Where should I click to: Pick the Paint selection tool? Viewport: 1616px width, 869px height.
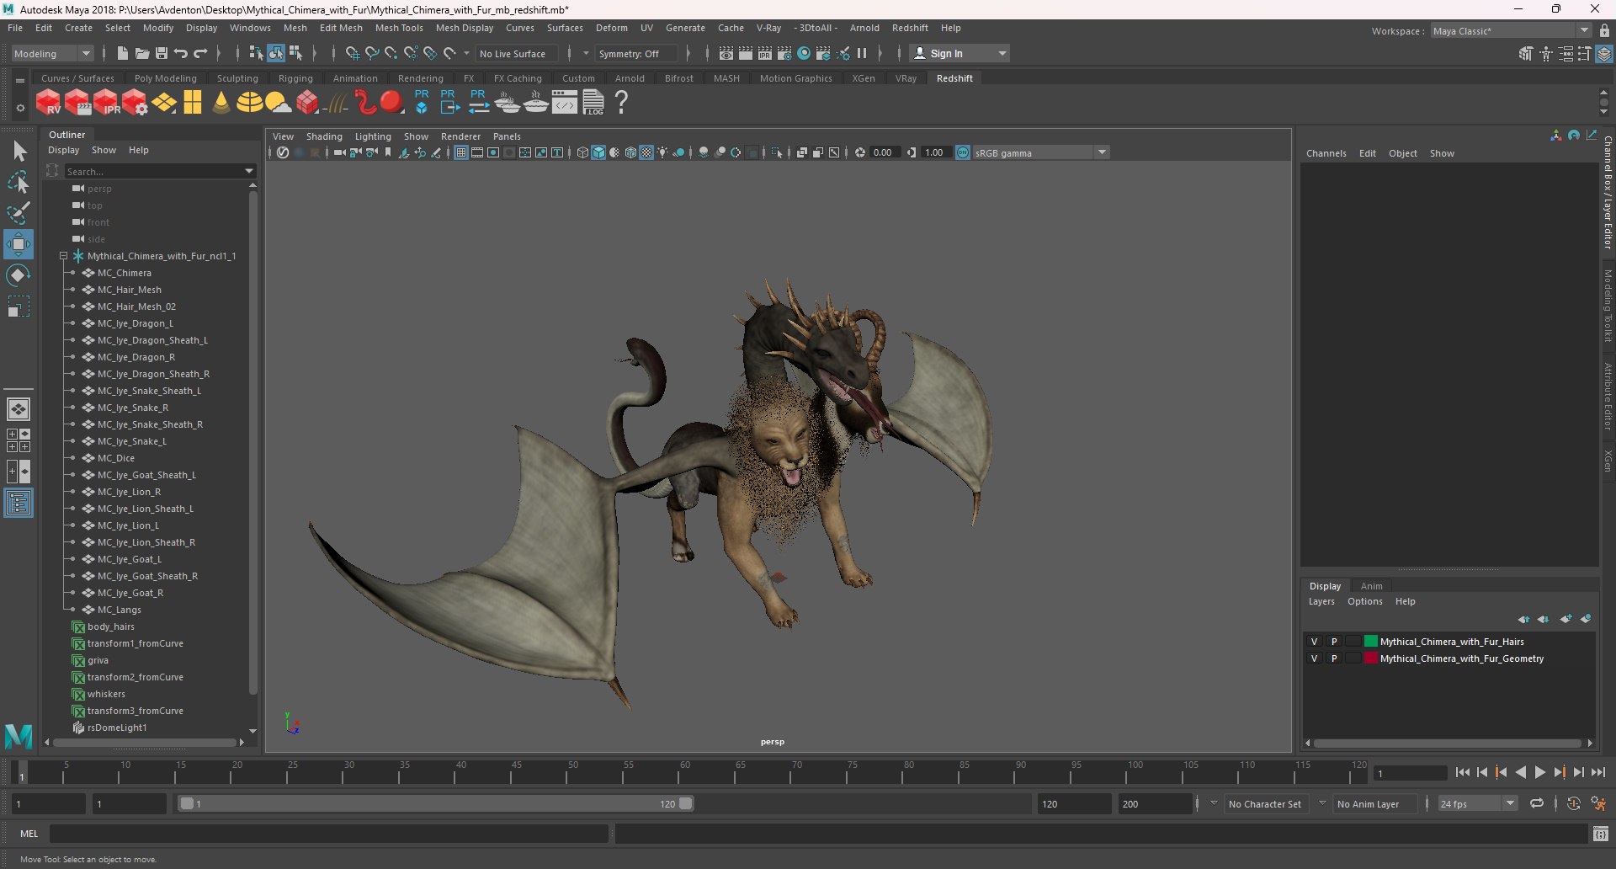point(19,213)
